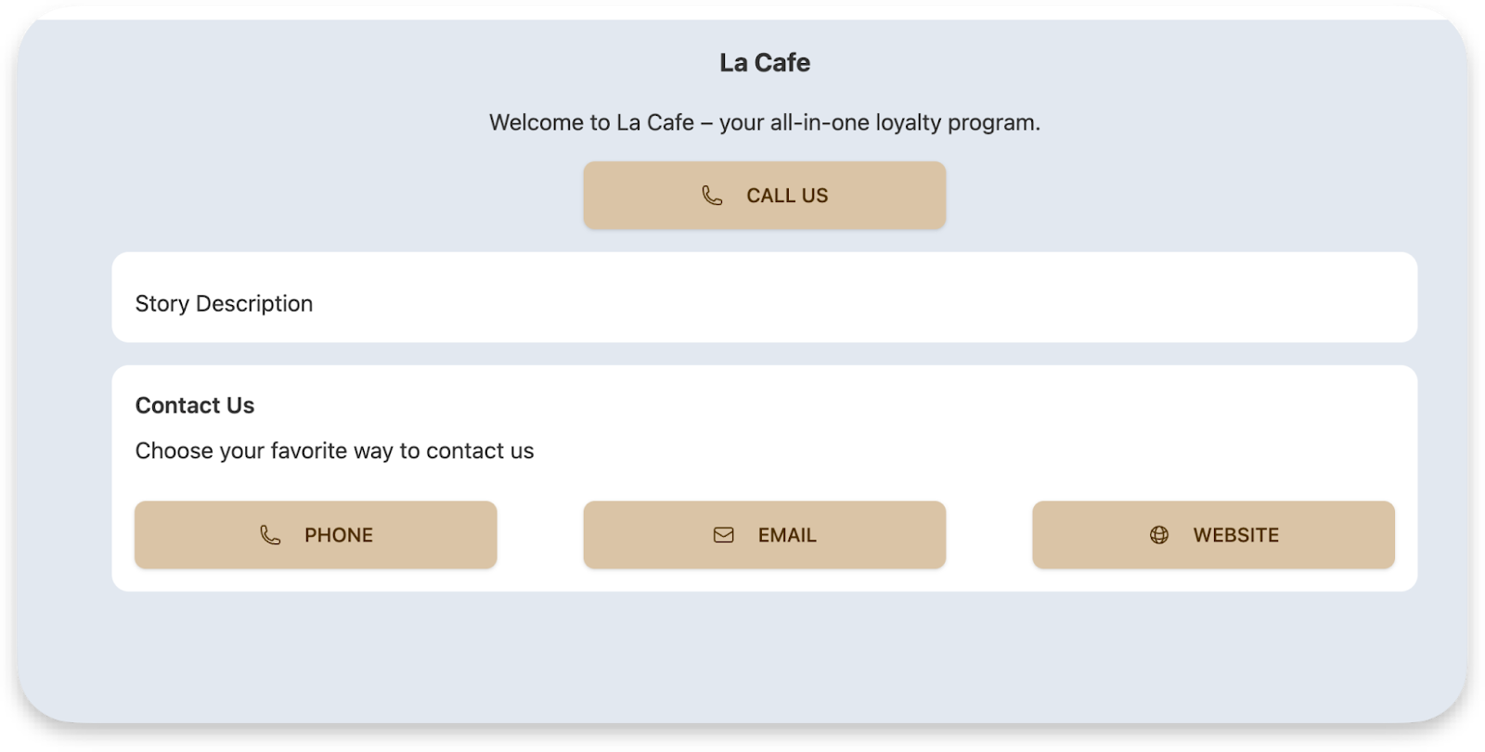Select the EMAIL contact button
This screenshot has height=752, width=1485.
point(764,535)
